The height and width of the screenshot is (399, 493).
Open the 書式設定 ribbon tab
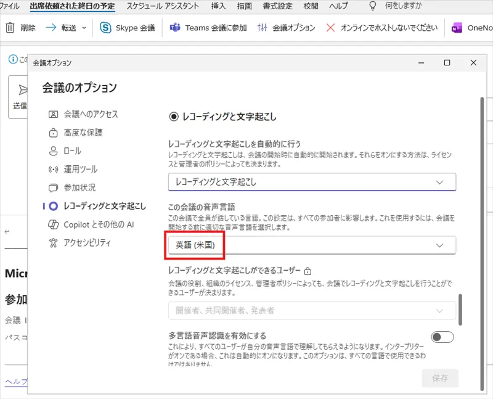click(x=278, y=6)
